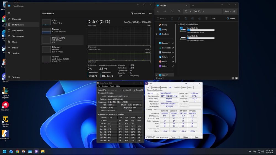Click Delete trash icon in Explorer toolbar
The height and width of the screenshot is (155, 276).
(206, 18)
